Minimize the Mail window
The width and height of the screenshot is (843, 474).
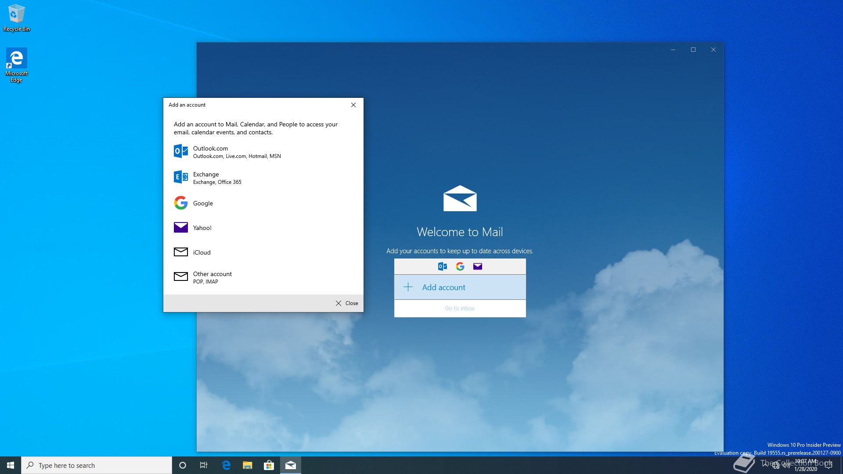[x=673, y=50]
